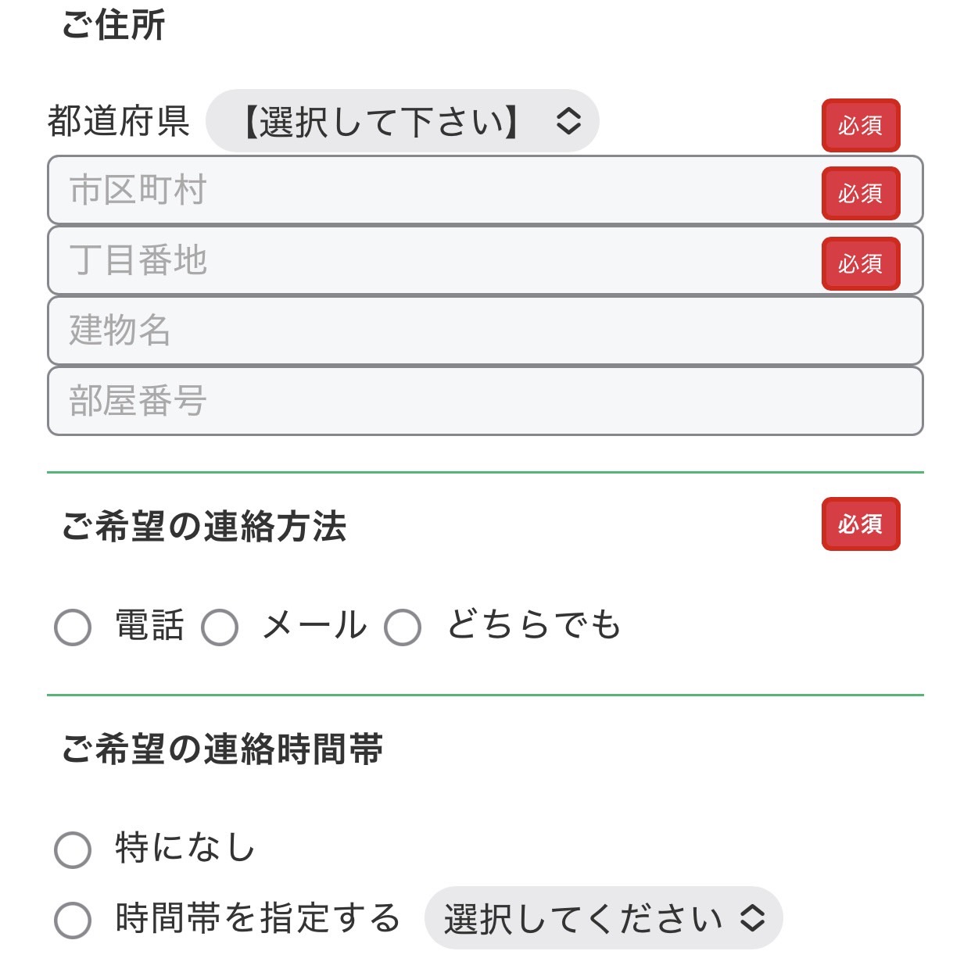
Task: Pick the どちらでも radio button
Action: click(403, 627)
